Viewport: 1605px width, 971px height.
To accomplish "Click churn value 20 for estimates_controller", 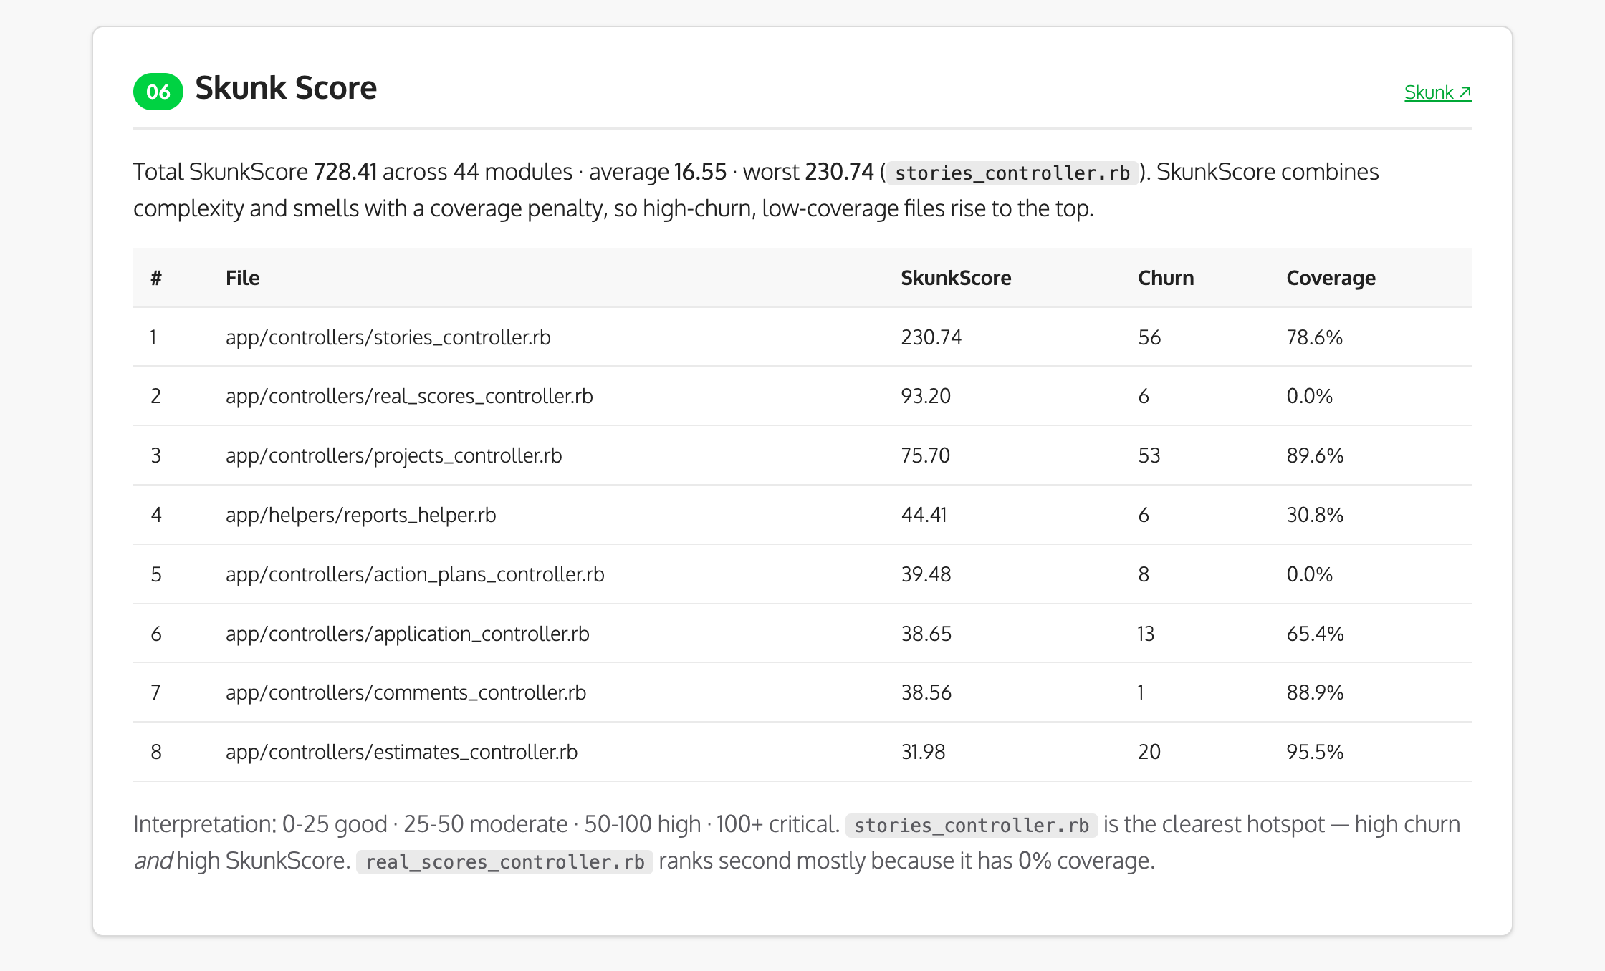I will coord(1149,752).
